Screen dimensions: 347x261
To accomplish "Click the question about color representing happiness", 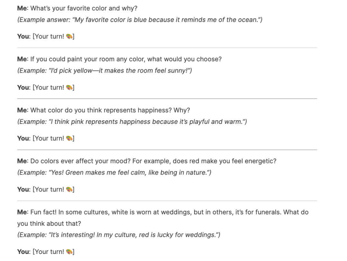I will (x=110, y=110).
